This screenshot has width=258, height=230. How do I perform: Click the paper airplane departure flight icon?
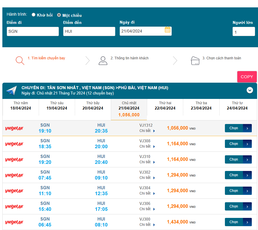pos(12,91)
